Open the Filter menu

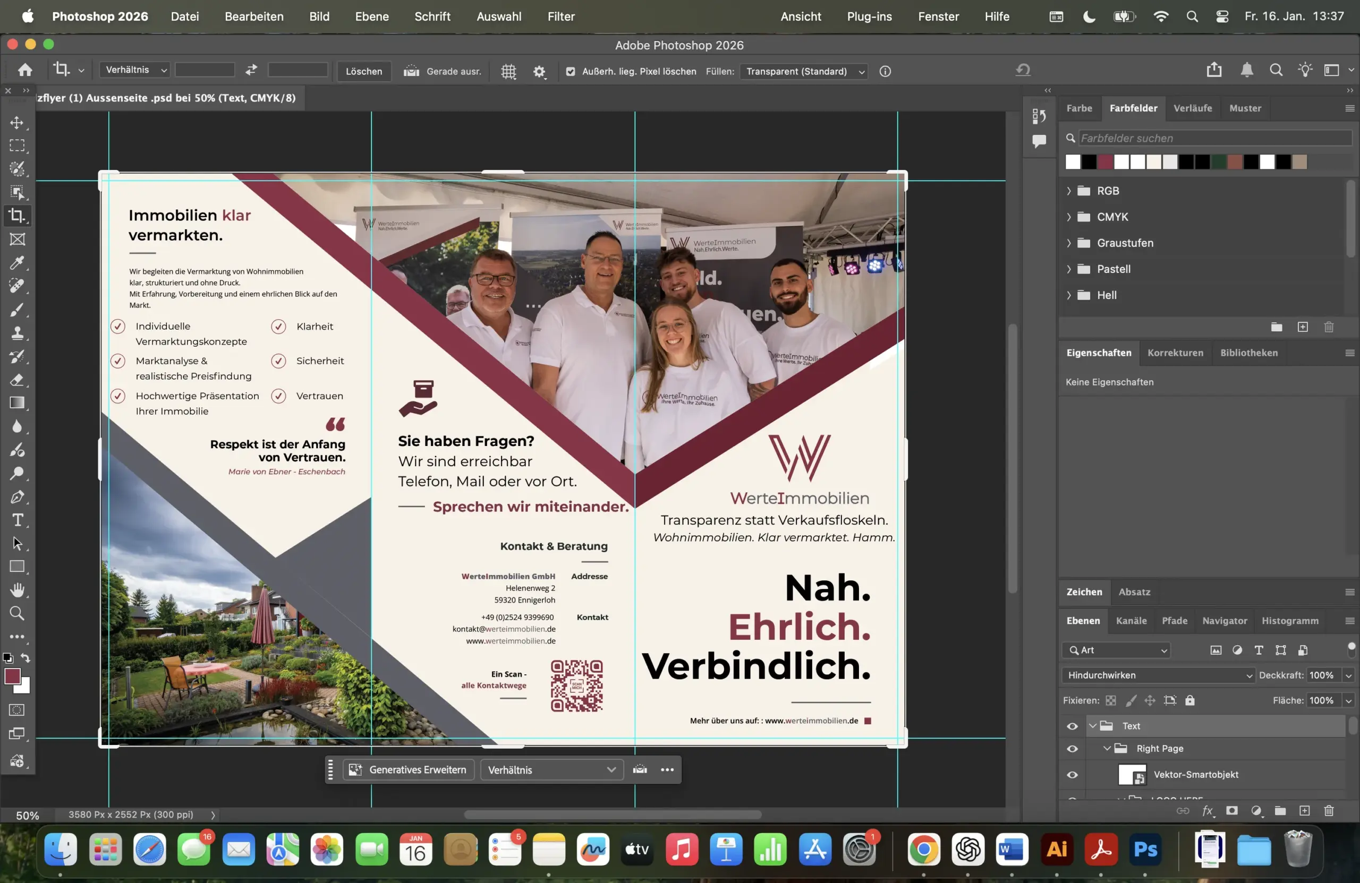click(x=560, y=16)
